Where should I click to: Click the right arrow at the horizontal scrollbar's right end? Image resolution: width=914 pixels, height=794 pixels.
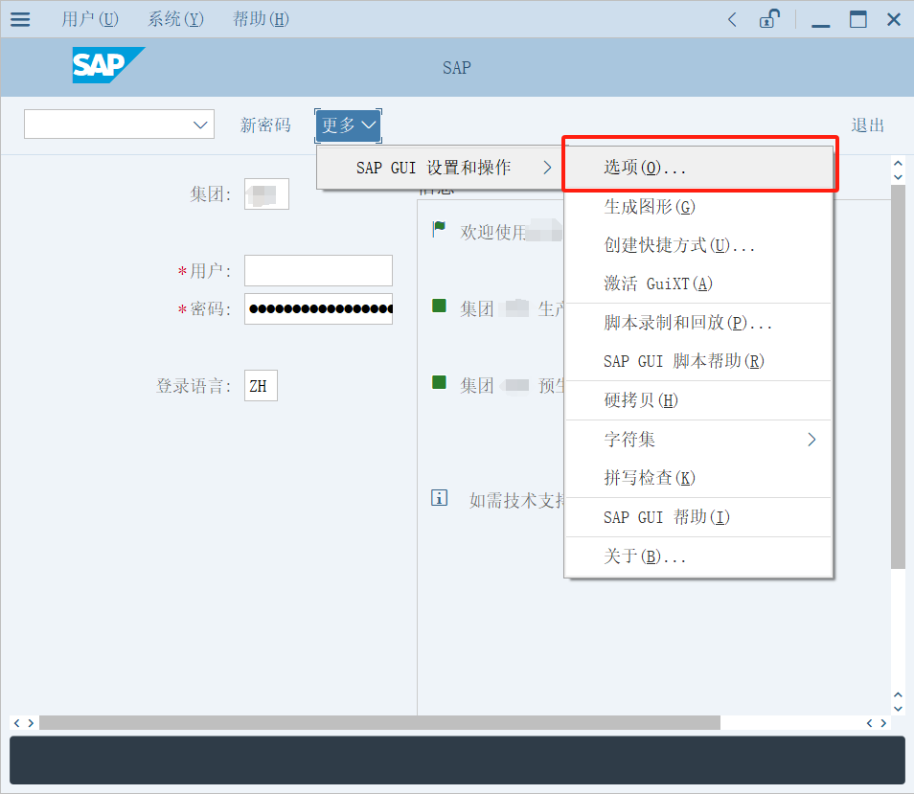click(883, 723)
